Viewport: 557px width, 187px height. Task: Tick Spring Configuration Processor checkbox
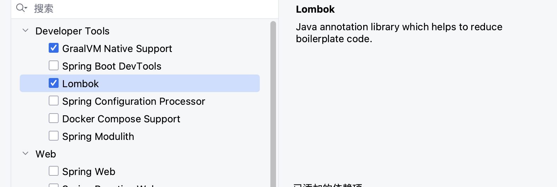click(x=54, y=101)
